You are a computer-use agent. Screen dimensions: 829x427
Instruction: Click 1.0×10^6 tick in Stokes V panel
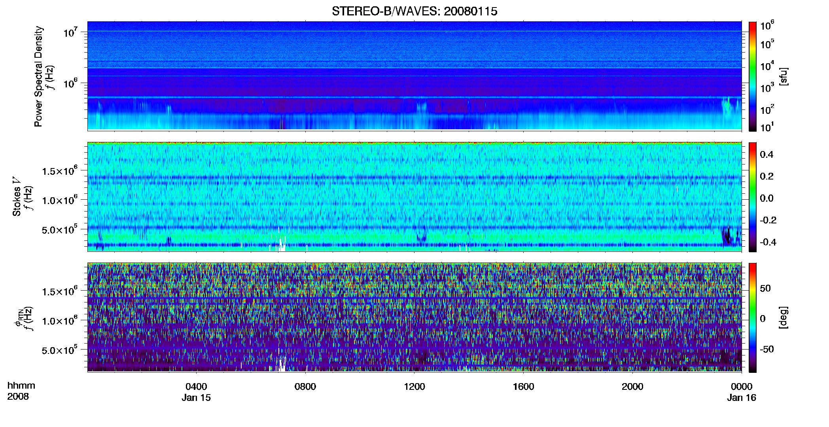coord(59,200)
